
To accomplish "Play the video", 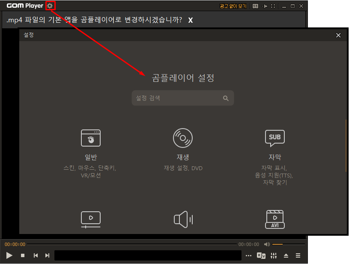I will click(x=9, y=255).
